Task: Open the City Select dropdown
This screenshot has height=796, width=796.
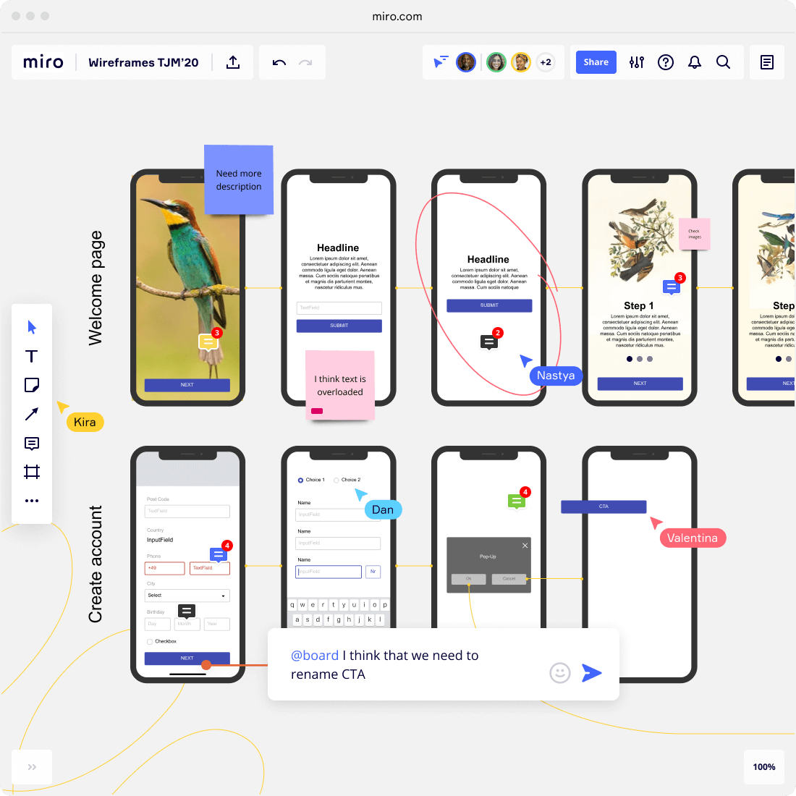Action: coord(187,595)
